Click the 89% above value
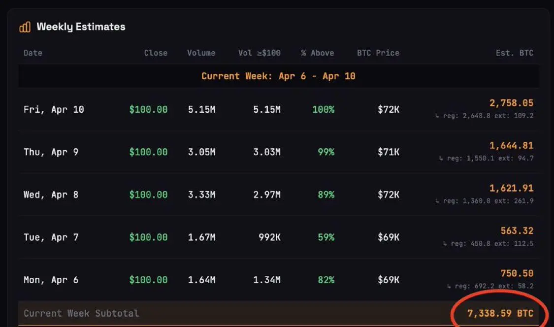 point(326,195)
